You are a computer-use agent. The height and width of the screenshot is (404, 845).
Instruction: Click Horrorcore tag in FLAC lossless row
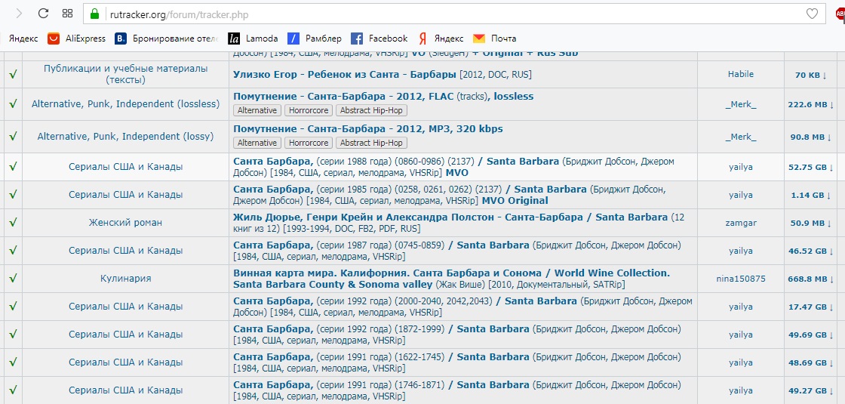309,110
